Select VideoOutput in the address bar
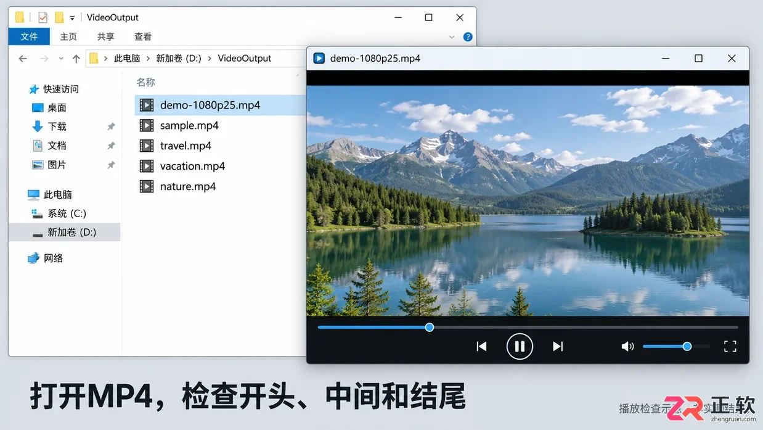 click(245, 59)
